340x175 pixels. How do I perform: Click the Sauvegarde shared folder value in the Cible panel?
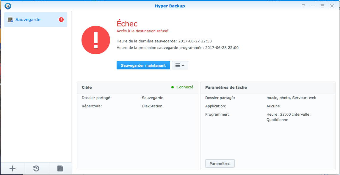152,98
